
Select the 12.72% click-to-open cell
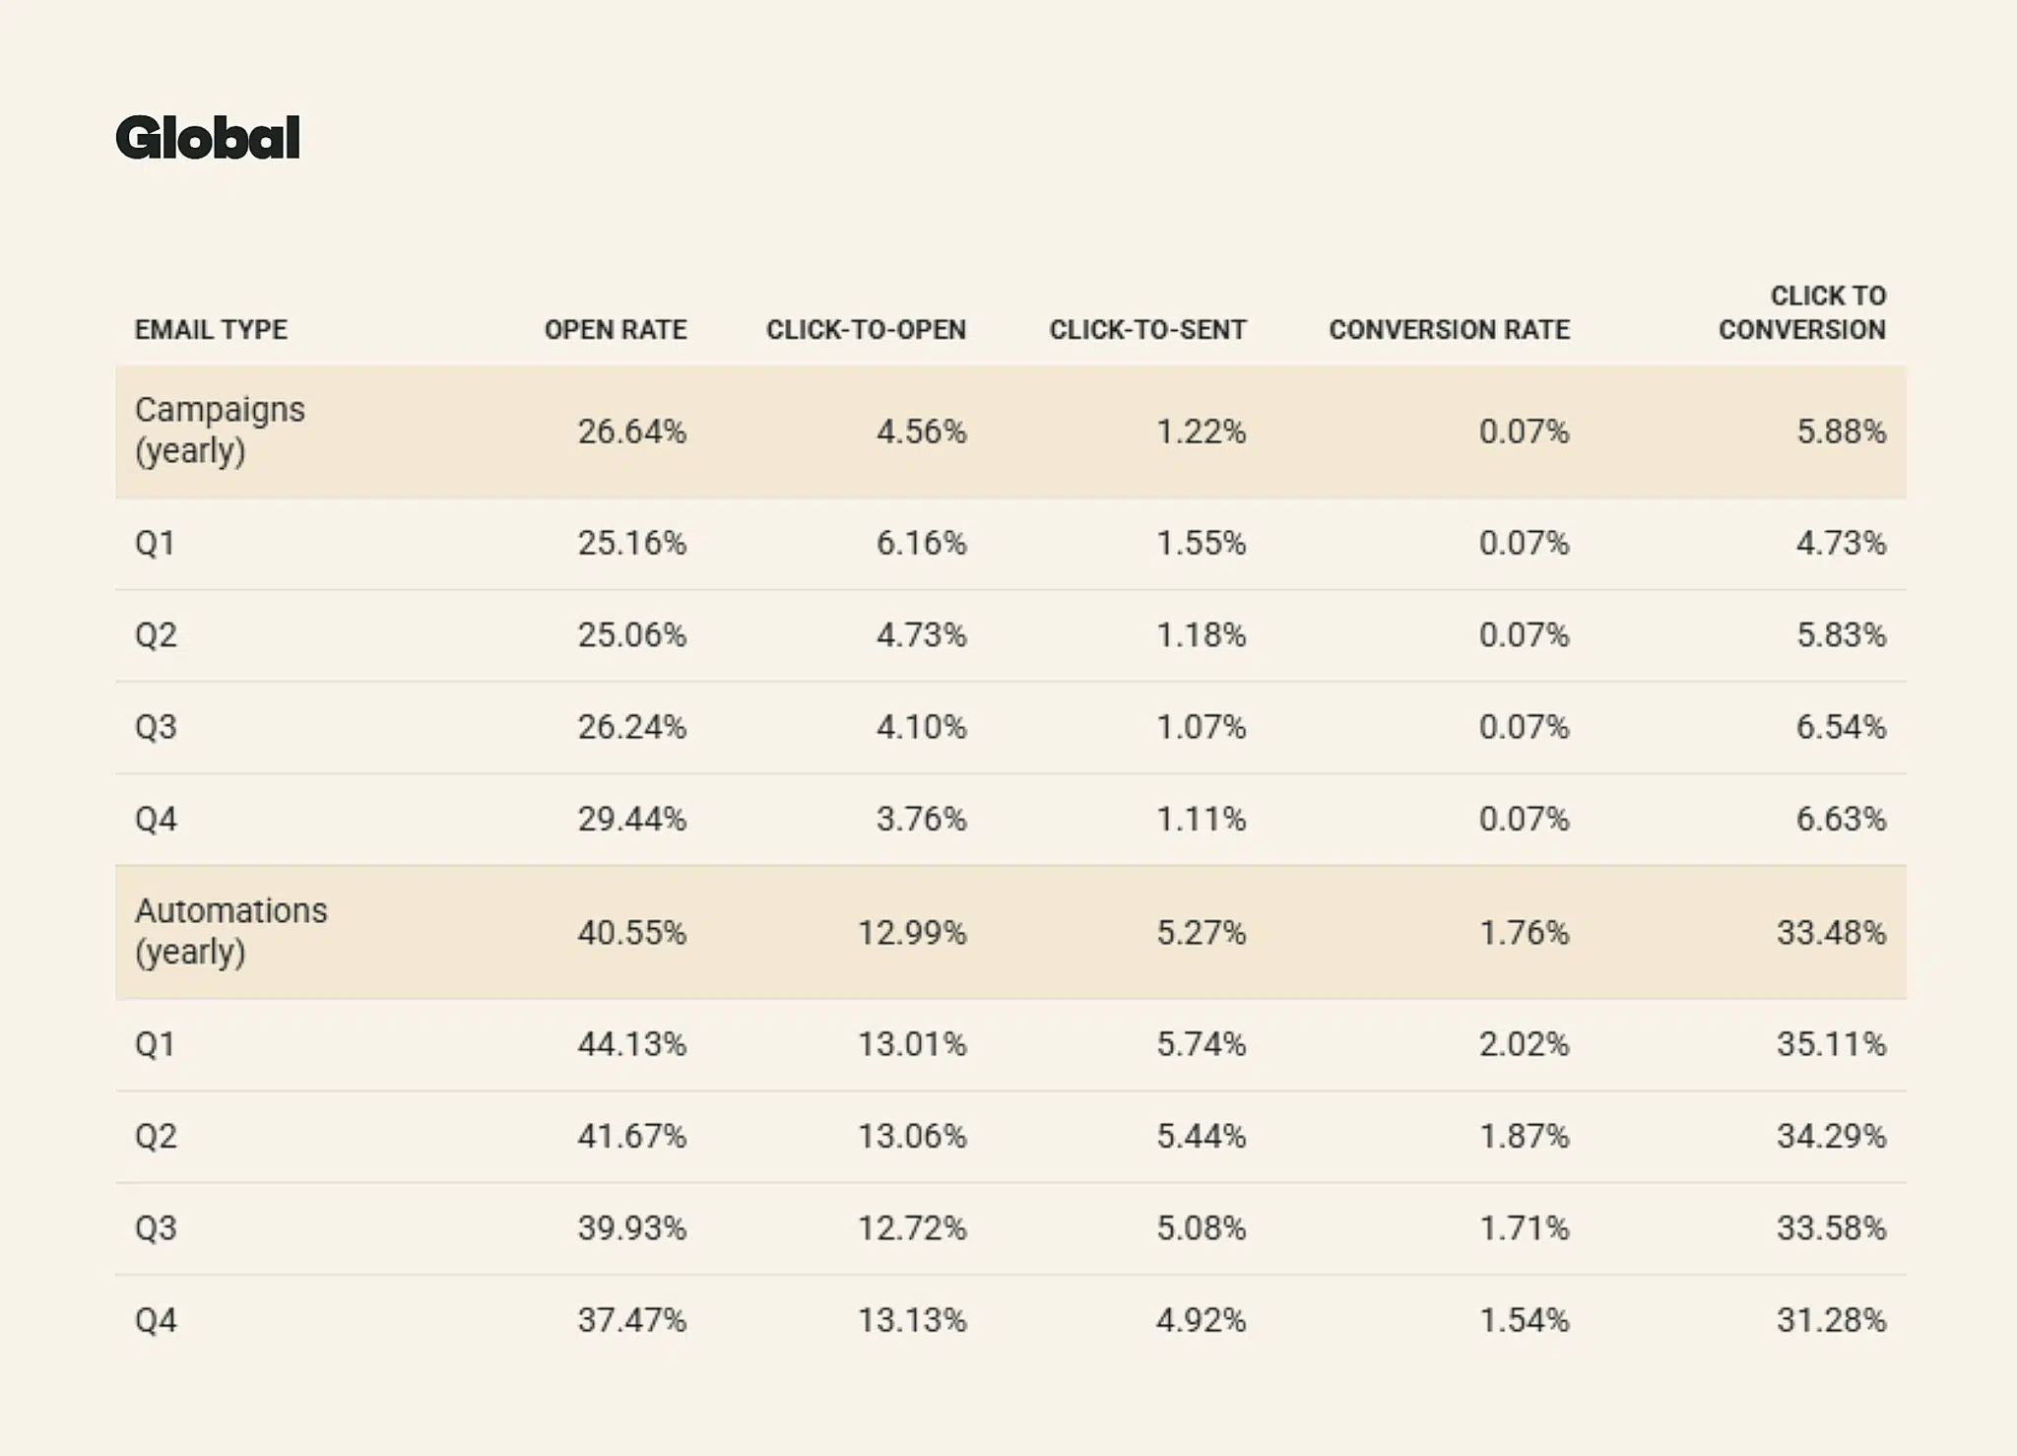tap(912, 1228)
